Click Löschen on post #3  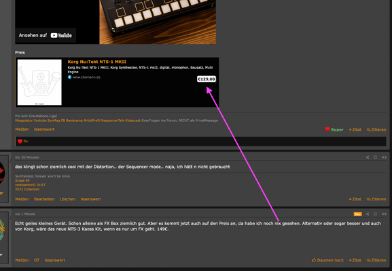pyautogui.click(x=67, y=199)
